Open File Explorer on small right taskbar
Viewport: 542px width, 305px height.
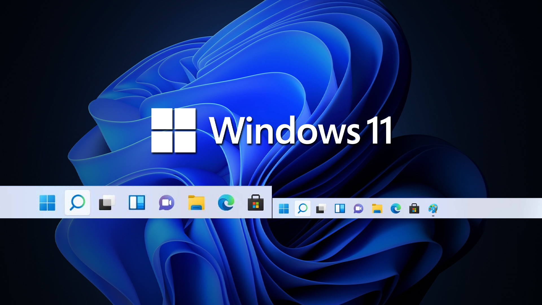[x=377, y=209]
